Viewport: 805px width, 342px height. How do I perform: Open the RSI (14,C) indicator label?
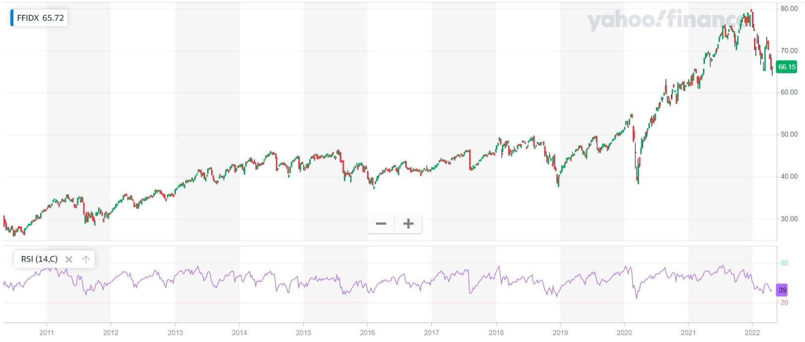coord(39,259)
